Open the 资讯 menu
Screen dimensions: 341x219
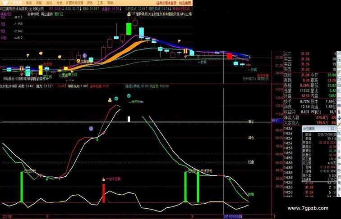coord(90,3)
